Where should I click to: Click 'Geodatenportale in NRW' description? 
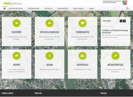(82, 69)
